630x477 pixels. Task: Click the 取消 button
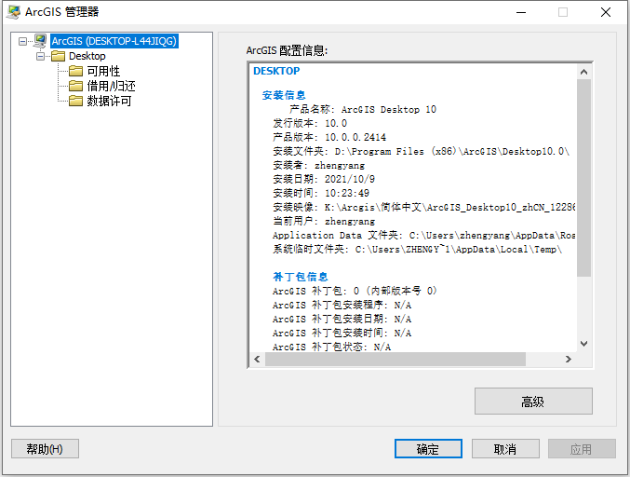(505, 448)
